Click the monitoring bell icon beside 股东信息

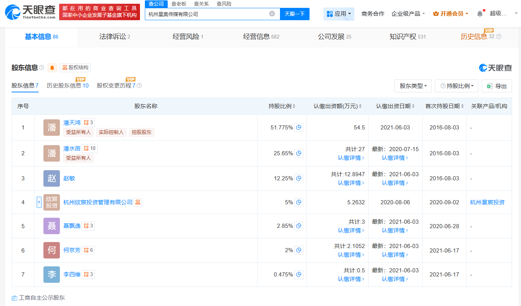pos(52,68)
